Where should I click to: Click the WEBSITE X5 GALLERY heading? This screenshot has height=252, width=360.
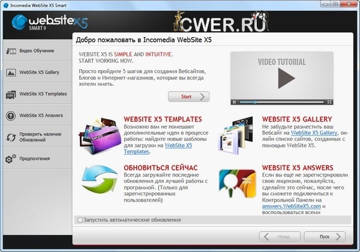297,119
